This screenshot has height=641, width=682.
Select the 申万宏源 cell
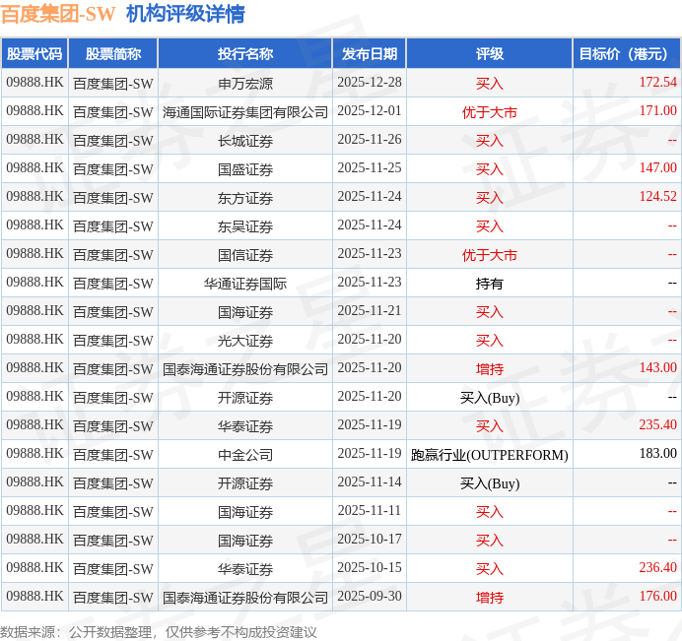point(245,83)
